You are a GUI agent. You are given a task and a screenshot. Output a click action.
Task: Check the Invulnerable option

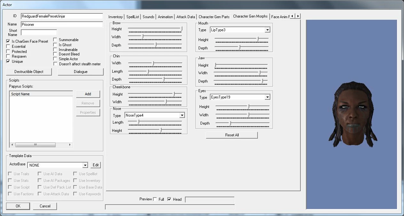point(55,50)
